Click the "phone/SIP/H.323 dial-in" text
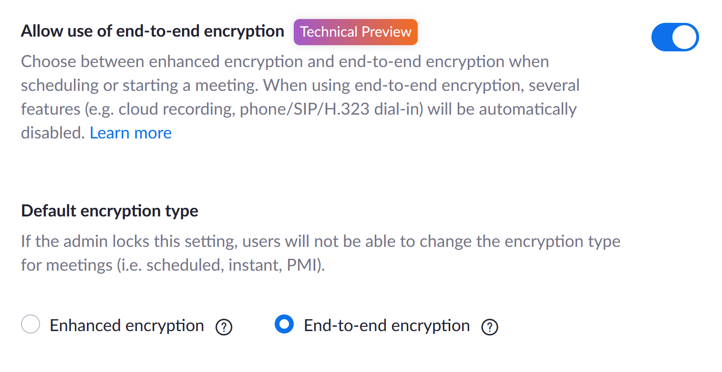722x372 pixels. tap(331, 109)
